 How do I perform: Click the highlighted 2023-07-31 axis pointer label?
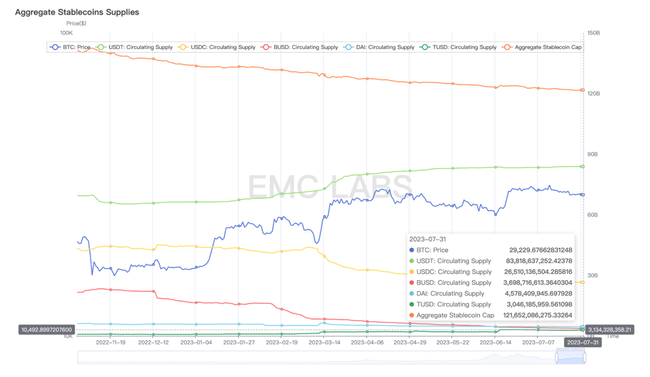click(x=583, y=342)
